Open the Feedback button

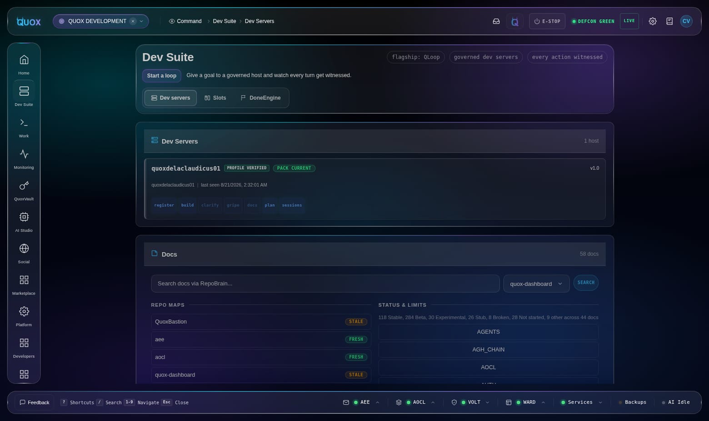pyautogui.click(x=35, y=402)
